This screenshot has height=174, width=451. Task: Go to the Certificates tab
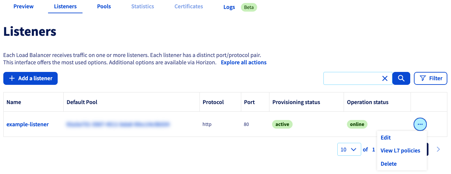(189, 6)
